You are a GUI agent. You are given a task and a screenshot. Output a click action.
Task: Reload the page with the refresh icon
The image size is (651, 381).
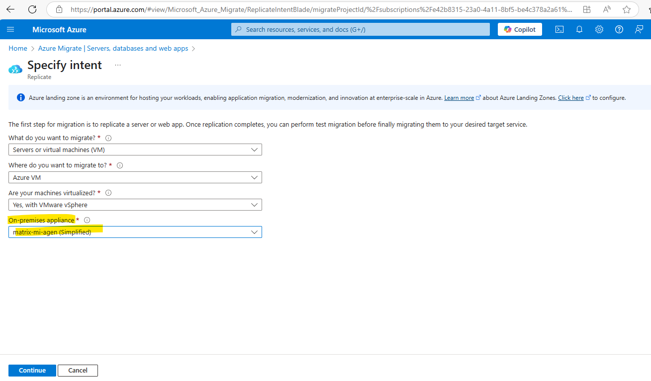click(x=32, y=9)
